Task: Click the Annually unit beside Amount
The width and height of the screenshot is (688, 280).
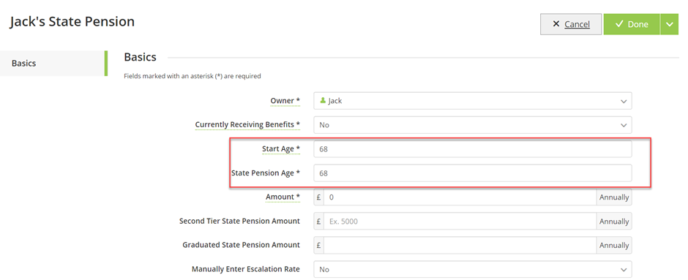Action: (x=614, y=197)
